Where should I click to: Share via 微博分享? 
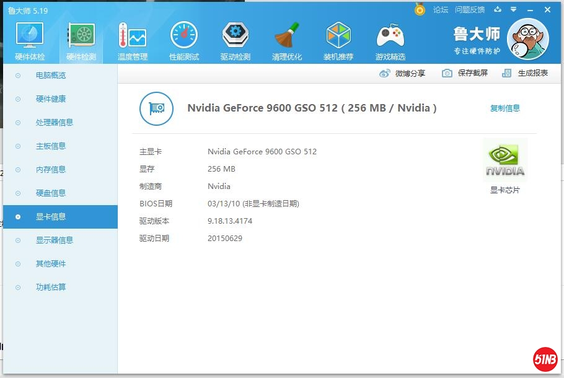pyautogui.click(x=403, y=73)
